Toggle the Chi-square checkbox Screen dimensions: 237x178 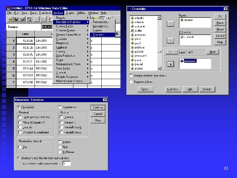coord(18,107)
